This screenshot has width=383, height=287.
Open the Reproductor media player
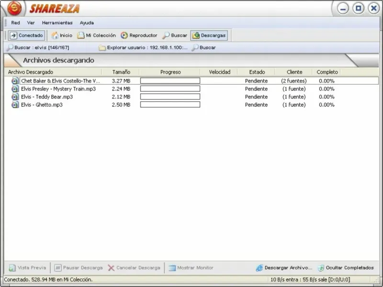point(139,35)
